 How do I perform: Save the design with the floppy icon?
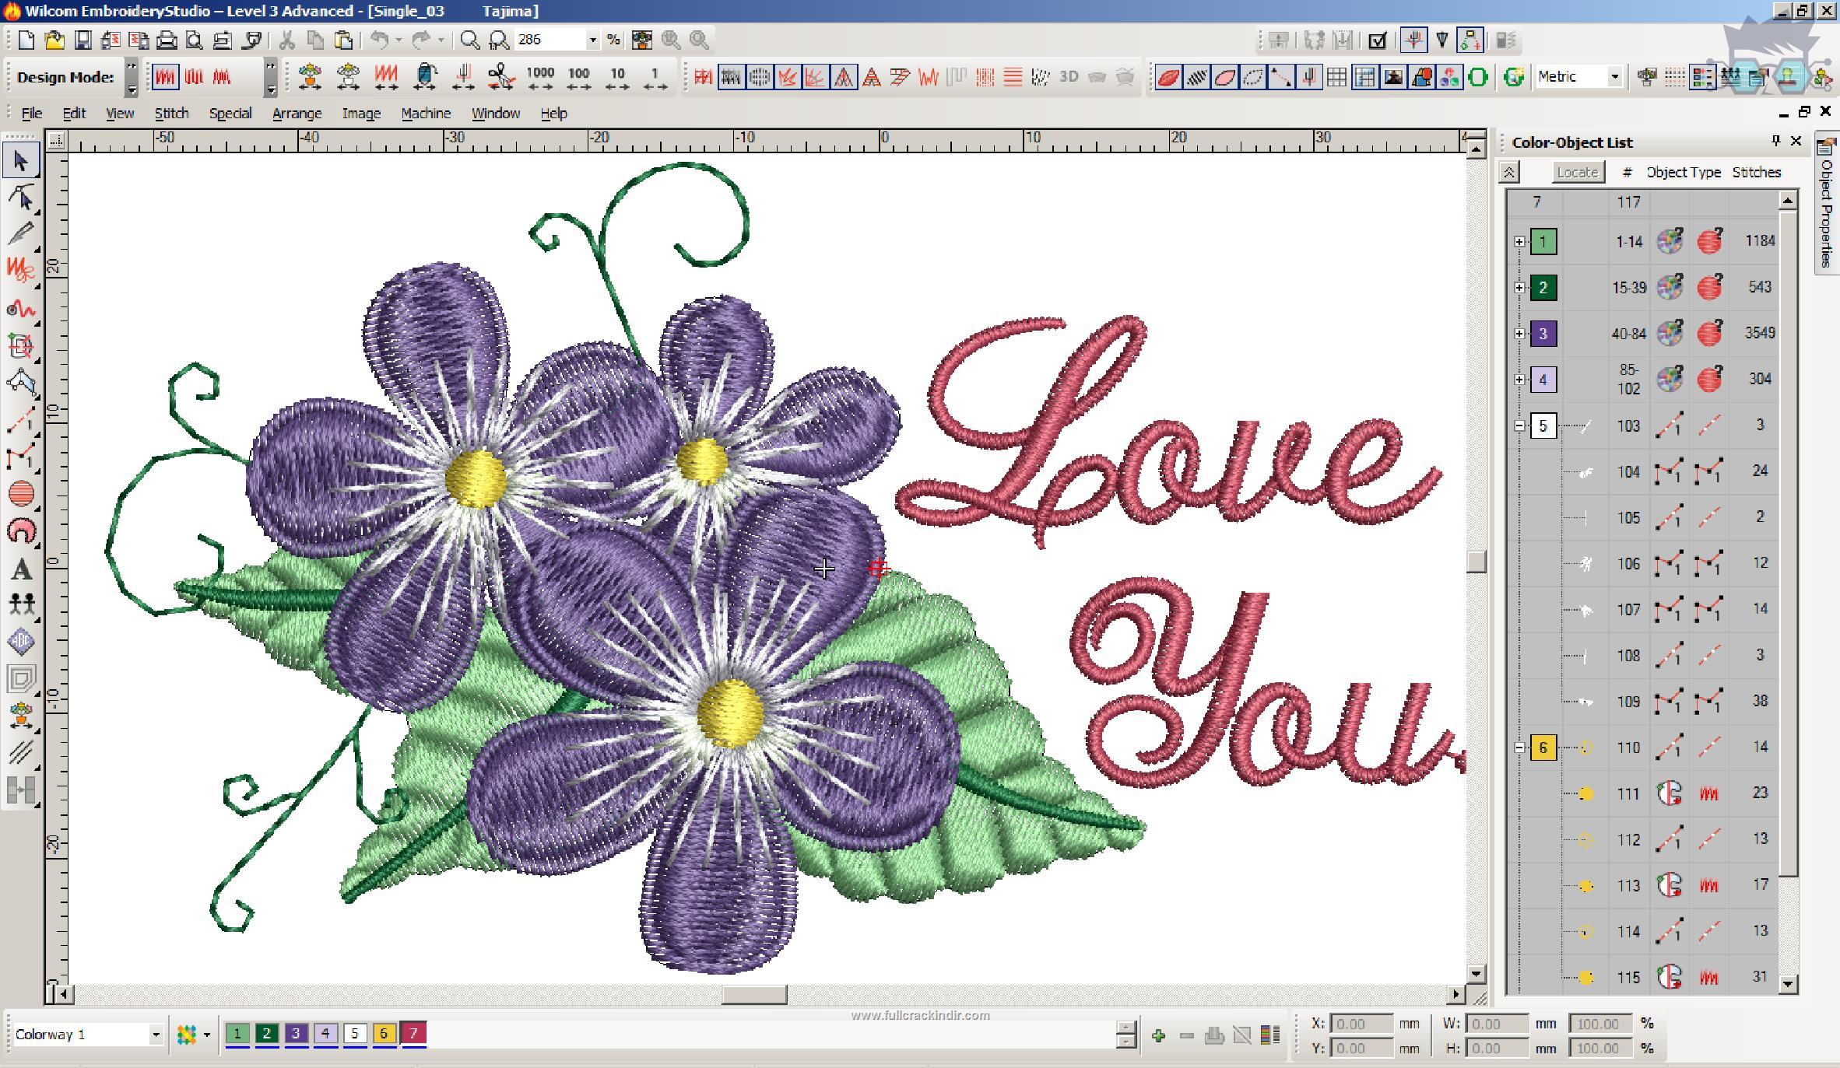click(x=83, y=40)
